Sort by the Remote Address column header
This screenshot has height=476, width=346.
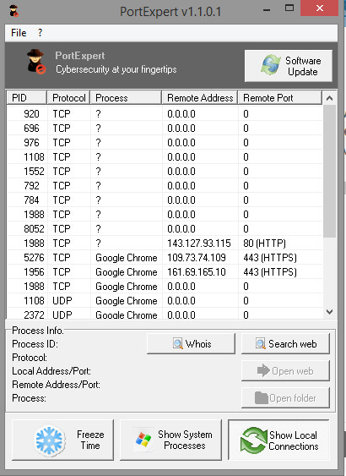pyautogui.click(x=200, y=98)
